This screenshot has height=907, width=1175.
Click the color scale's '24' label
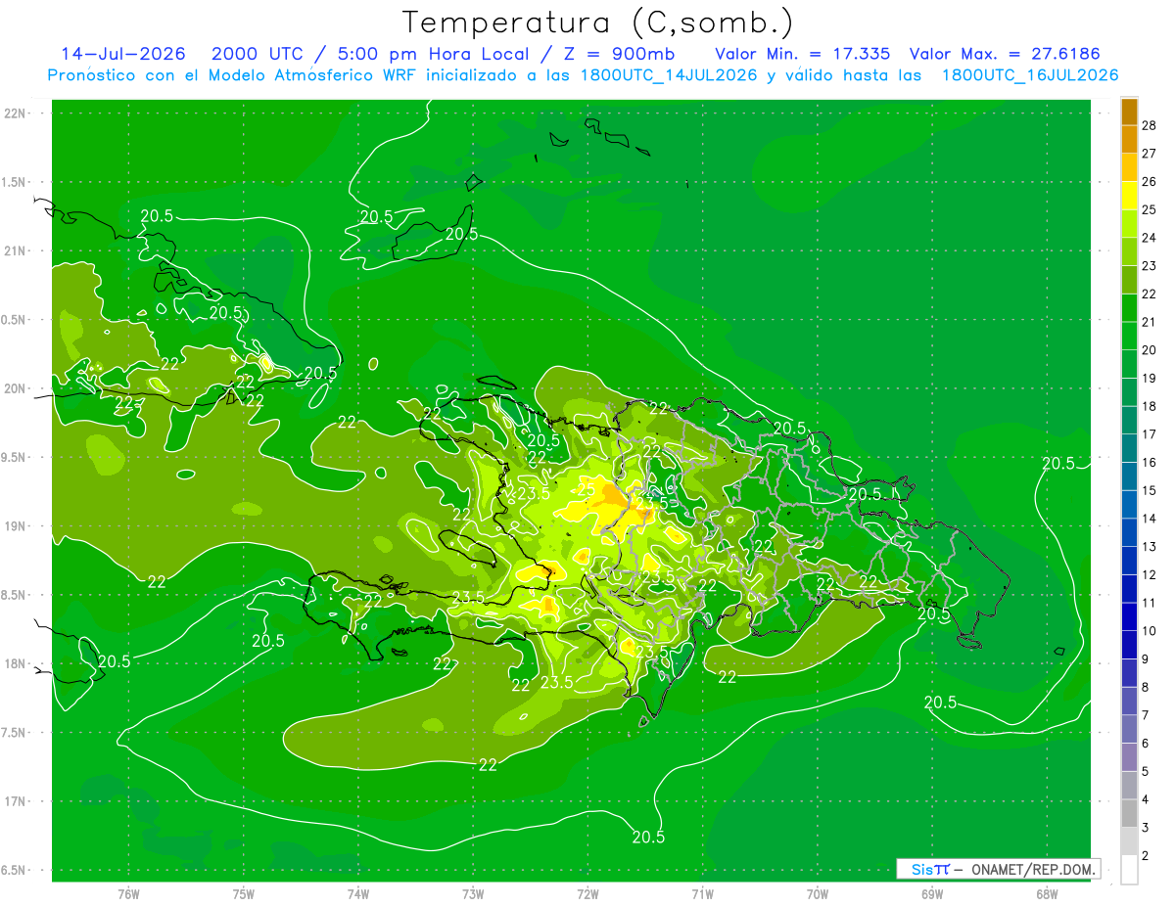pyautogui.click(x=1150, y=238)
